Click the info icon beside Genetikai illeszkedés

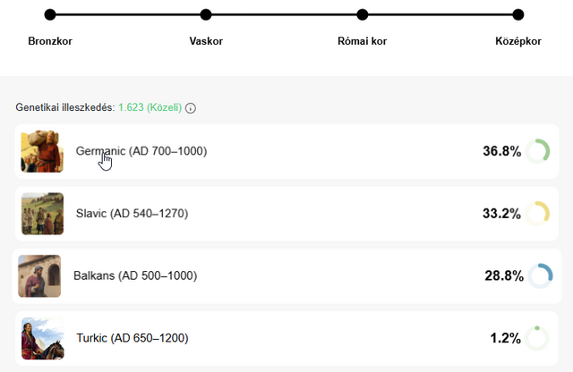(191, 108)
